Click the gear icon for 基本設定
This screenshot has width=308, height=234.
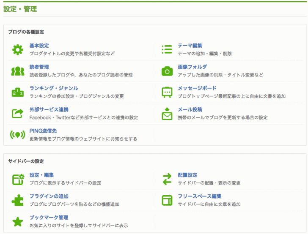17,50
